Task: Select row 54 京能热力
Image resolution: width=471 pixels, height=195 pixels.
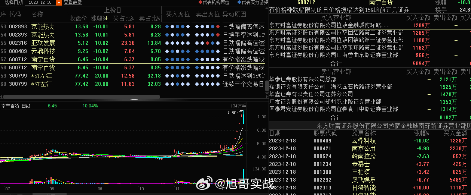Action: point(133,35)
